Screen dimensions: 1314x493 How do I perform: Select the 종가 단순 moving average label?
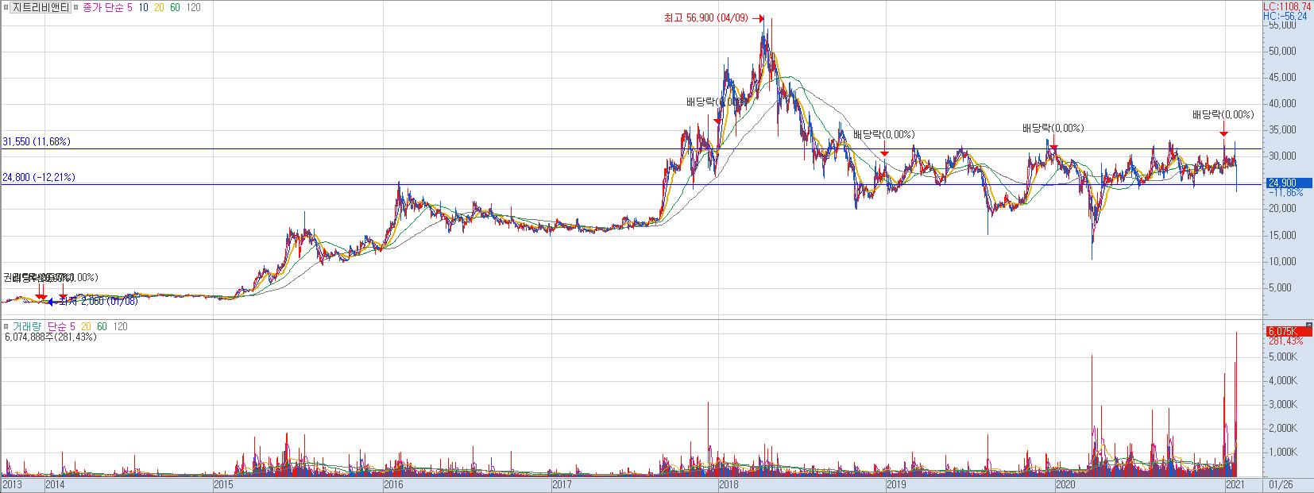pyautogui.click(x=102, y=8)
